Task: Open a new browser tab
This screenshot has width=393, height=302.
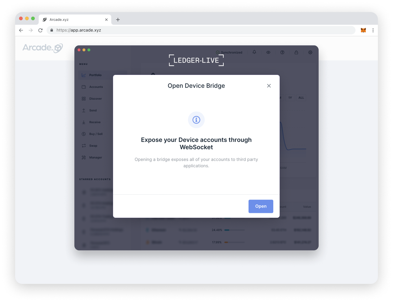Action: point(118,20)
